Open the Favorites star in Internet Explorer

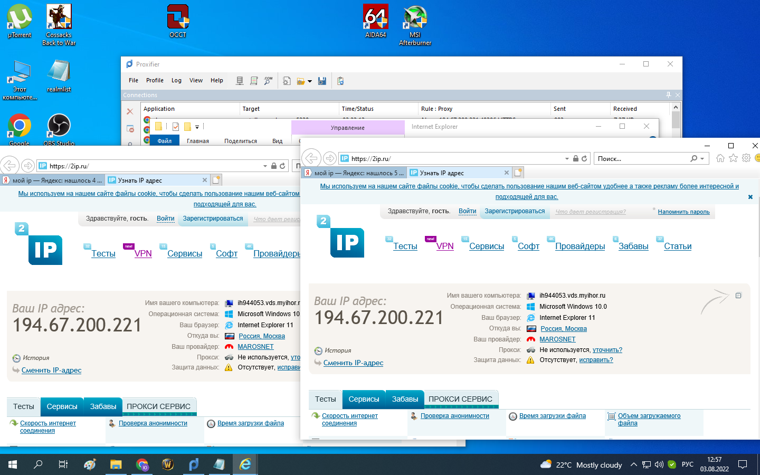(733, 158)
